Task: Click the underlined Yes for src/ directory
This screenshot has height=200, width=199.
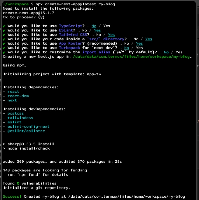Action: pyautogui.click(x=149, y=39)
